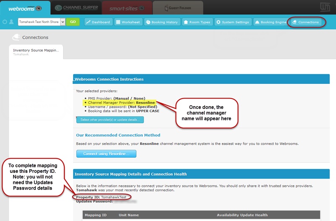
Task: Open System Settings
Action: tap(233, 22)
